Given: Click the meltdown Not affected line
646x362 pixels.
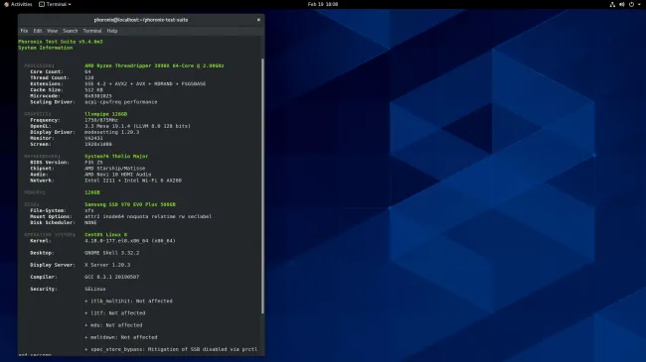Looking at the screenshot, I should 120,337.
